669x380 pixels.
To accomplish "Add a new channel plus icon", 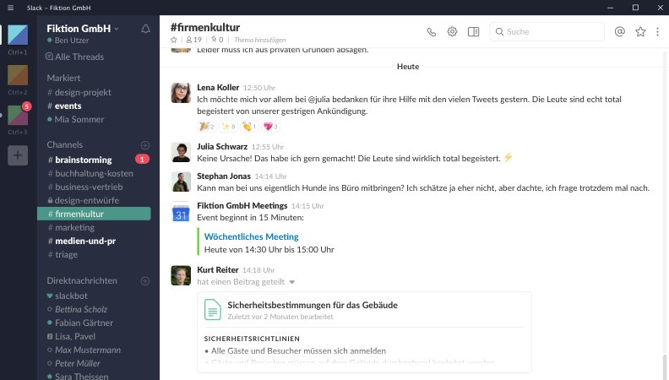I will pos(145,145).
